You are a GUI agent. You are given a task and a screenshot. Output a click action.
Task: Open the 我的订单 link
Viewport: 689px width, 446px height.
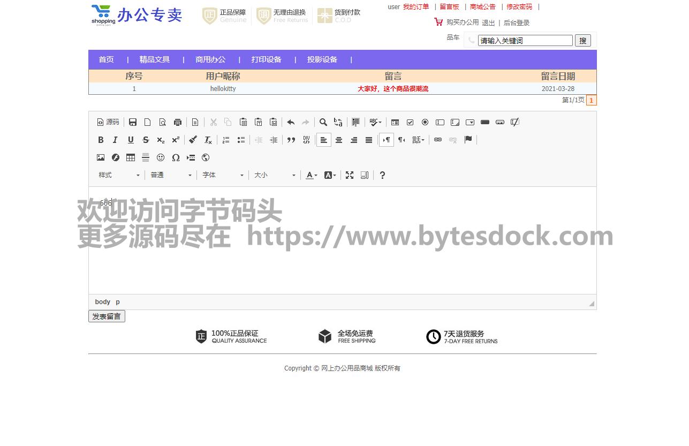416,7
